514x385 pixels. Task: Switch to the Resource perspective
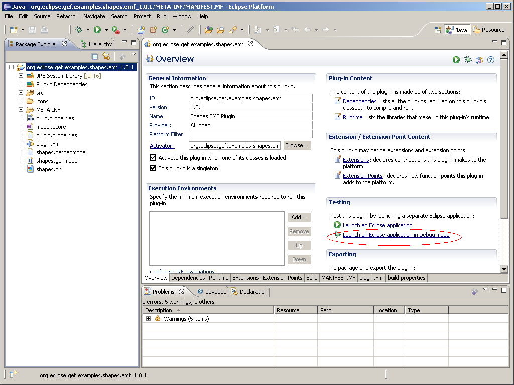[x=489, y=30]
